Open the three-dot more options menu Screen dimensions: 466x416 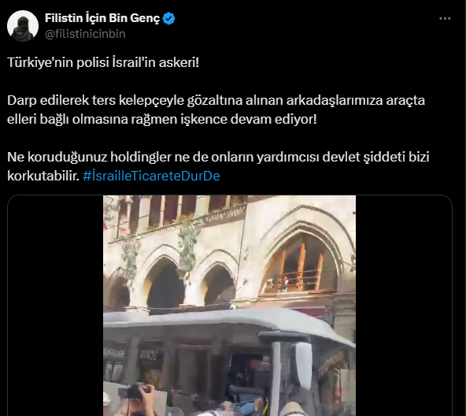pos(445,18)
